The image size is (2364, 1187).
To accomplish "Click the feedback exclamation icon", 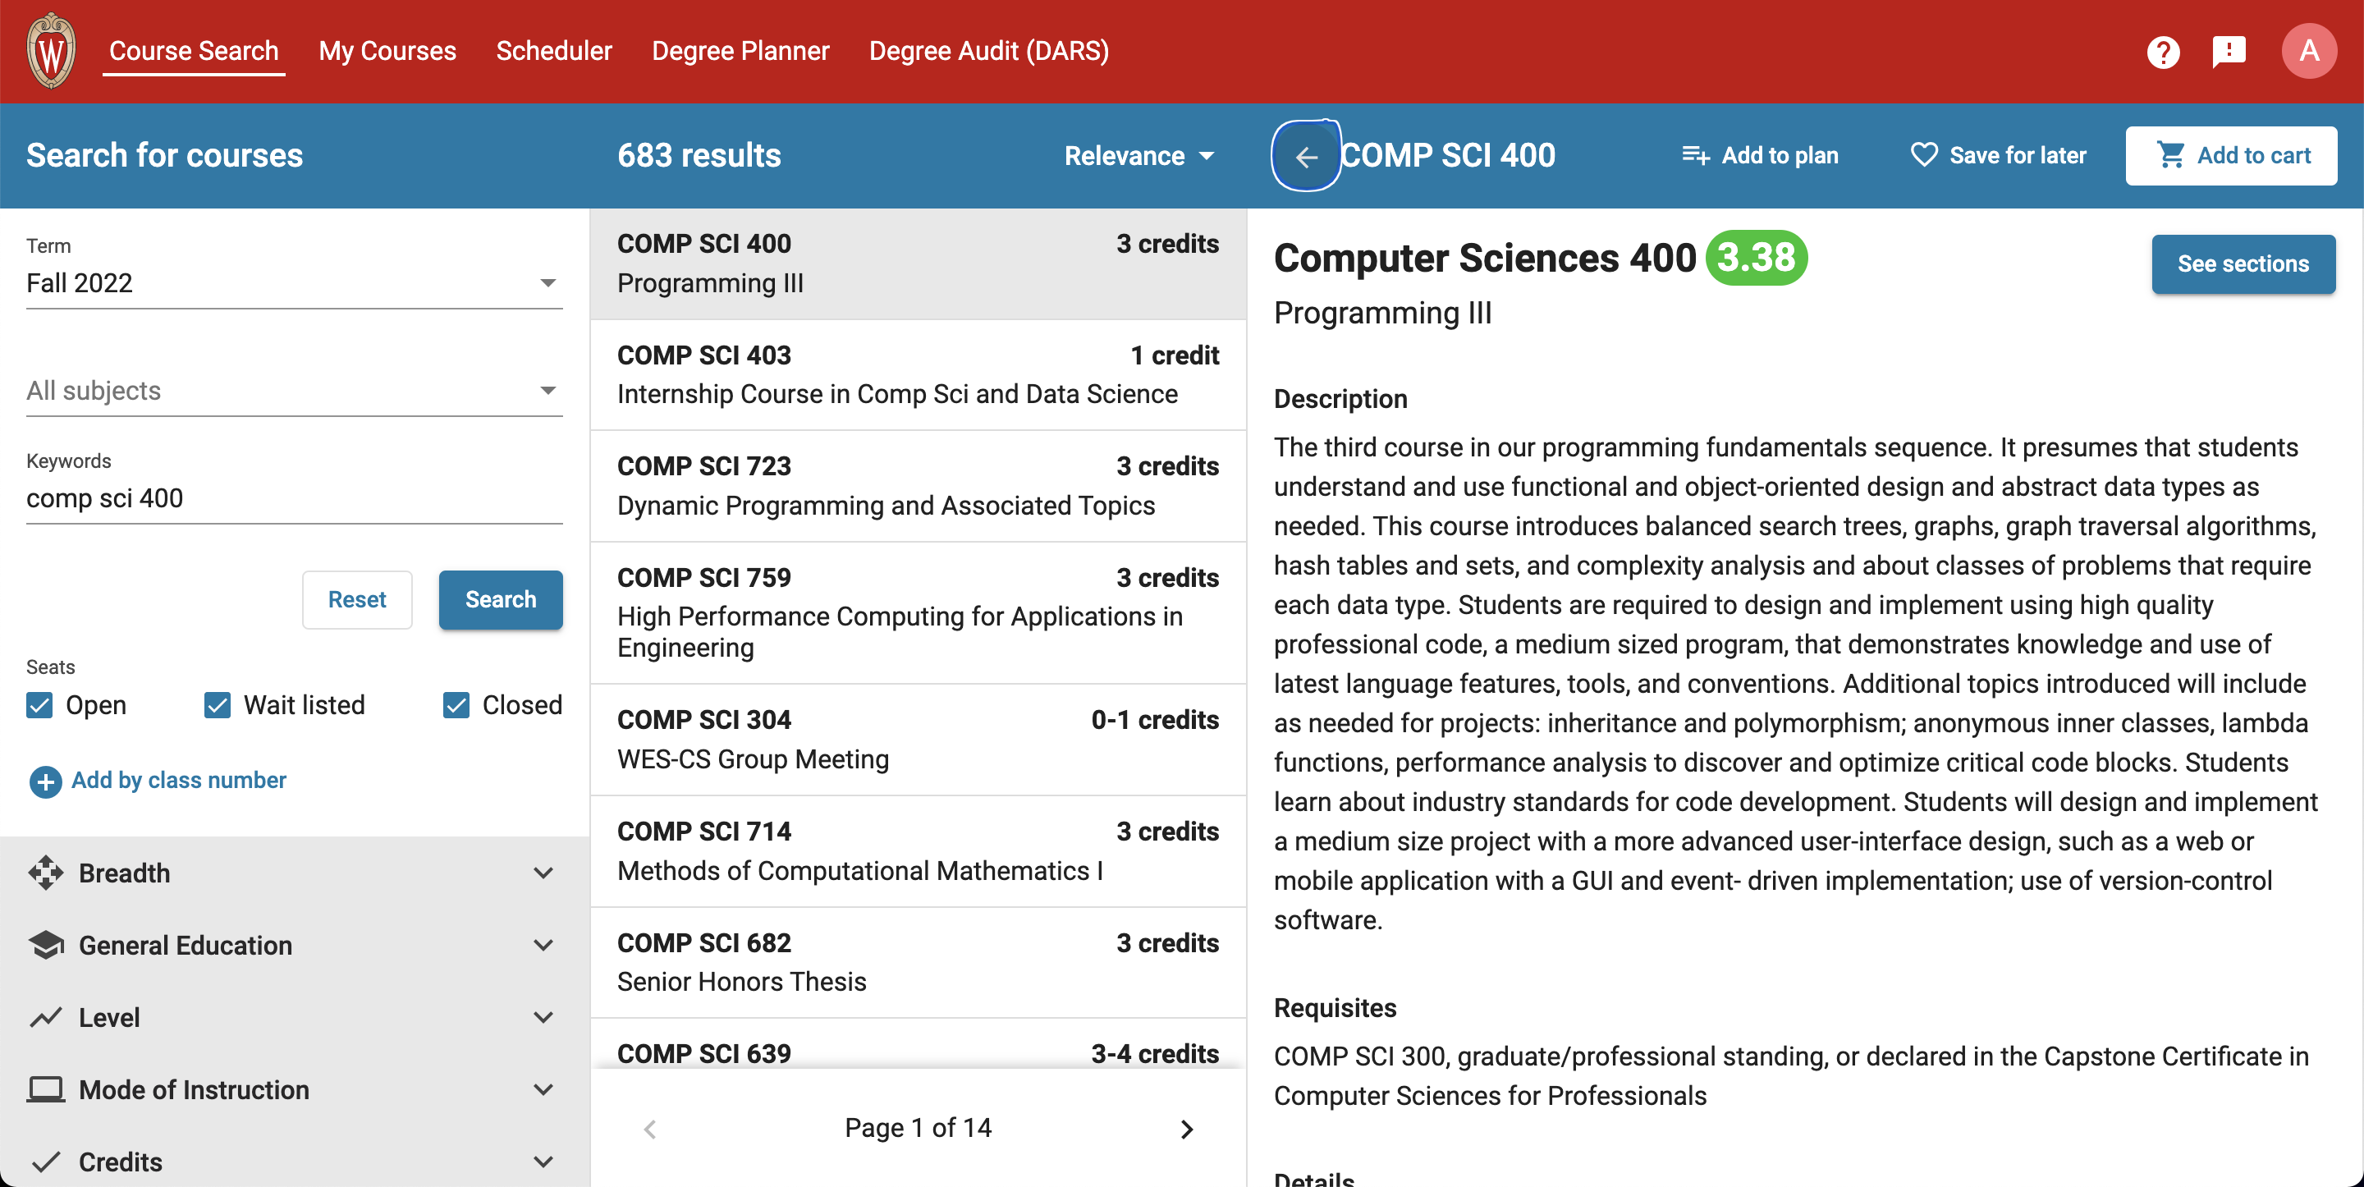I will click(2229, 52).
